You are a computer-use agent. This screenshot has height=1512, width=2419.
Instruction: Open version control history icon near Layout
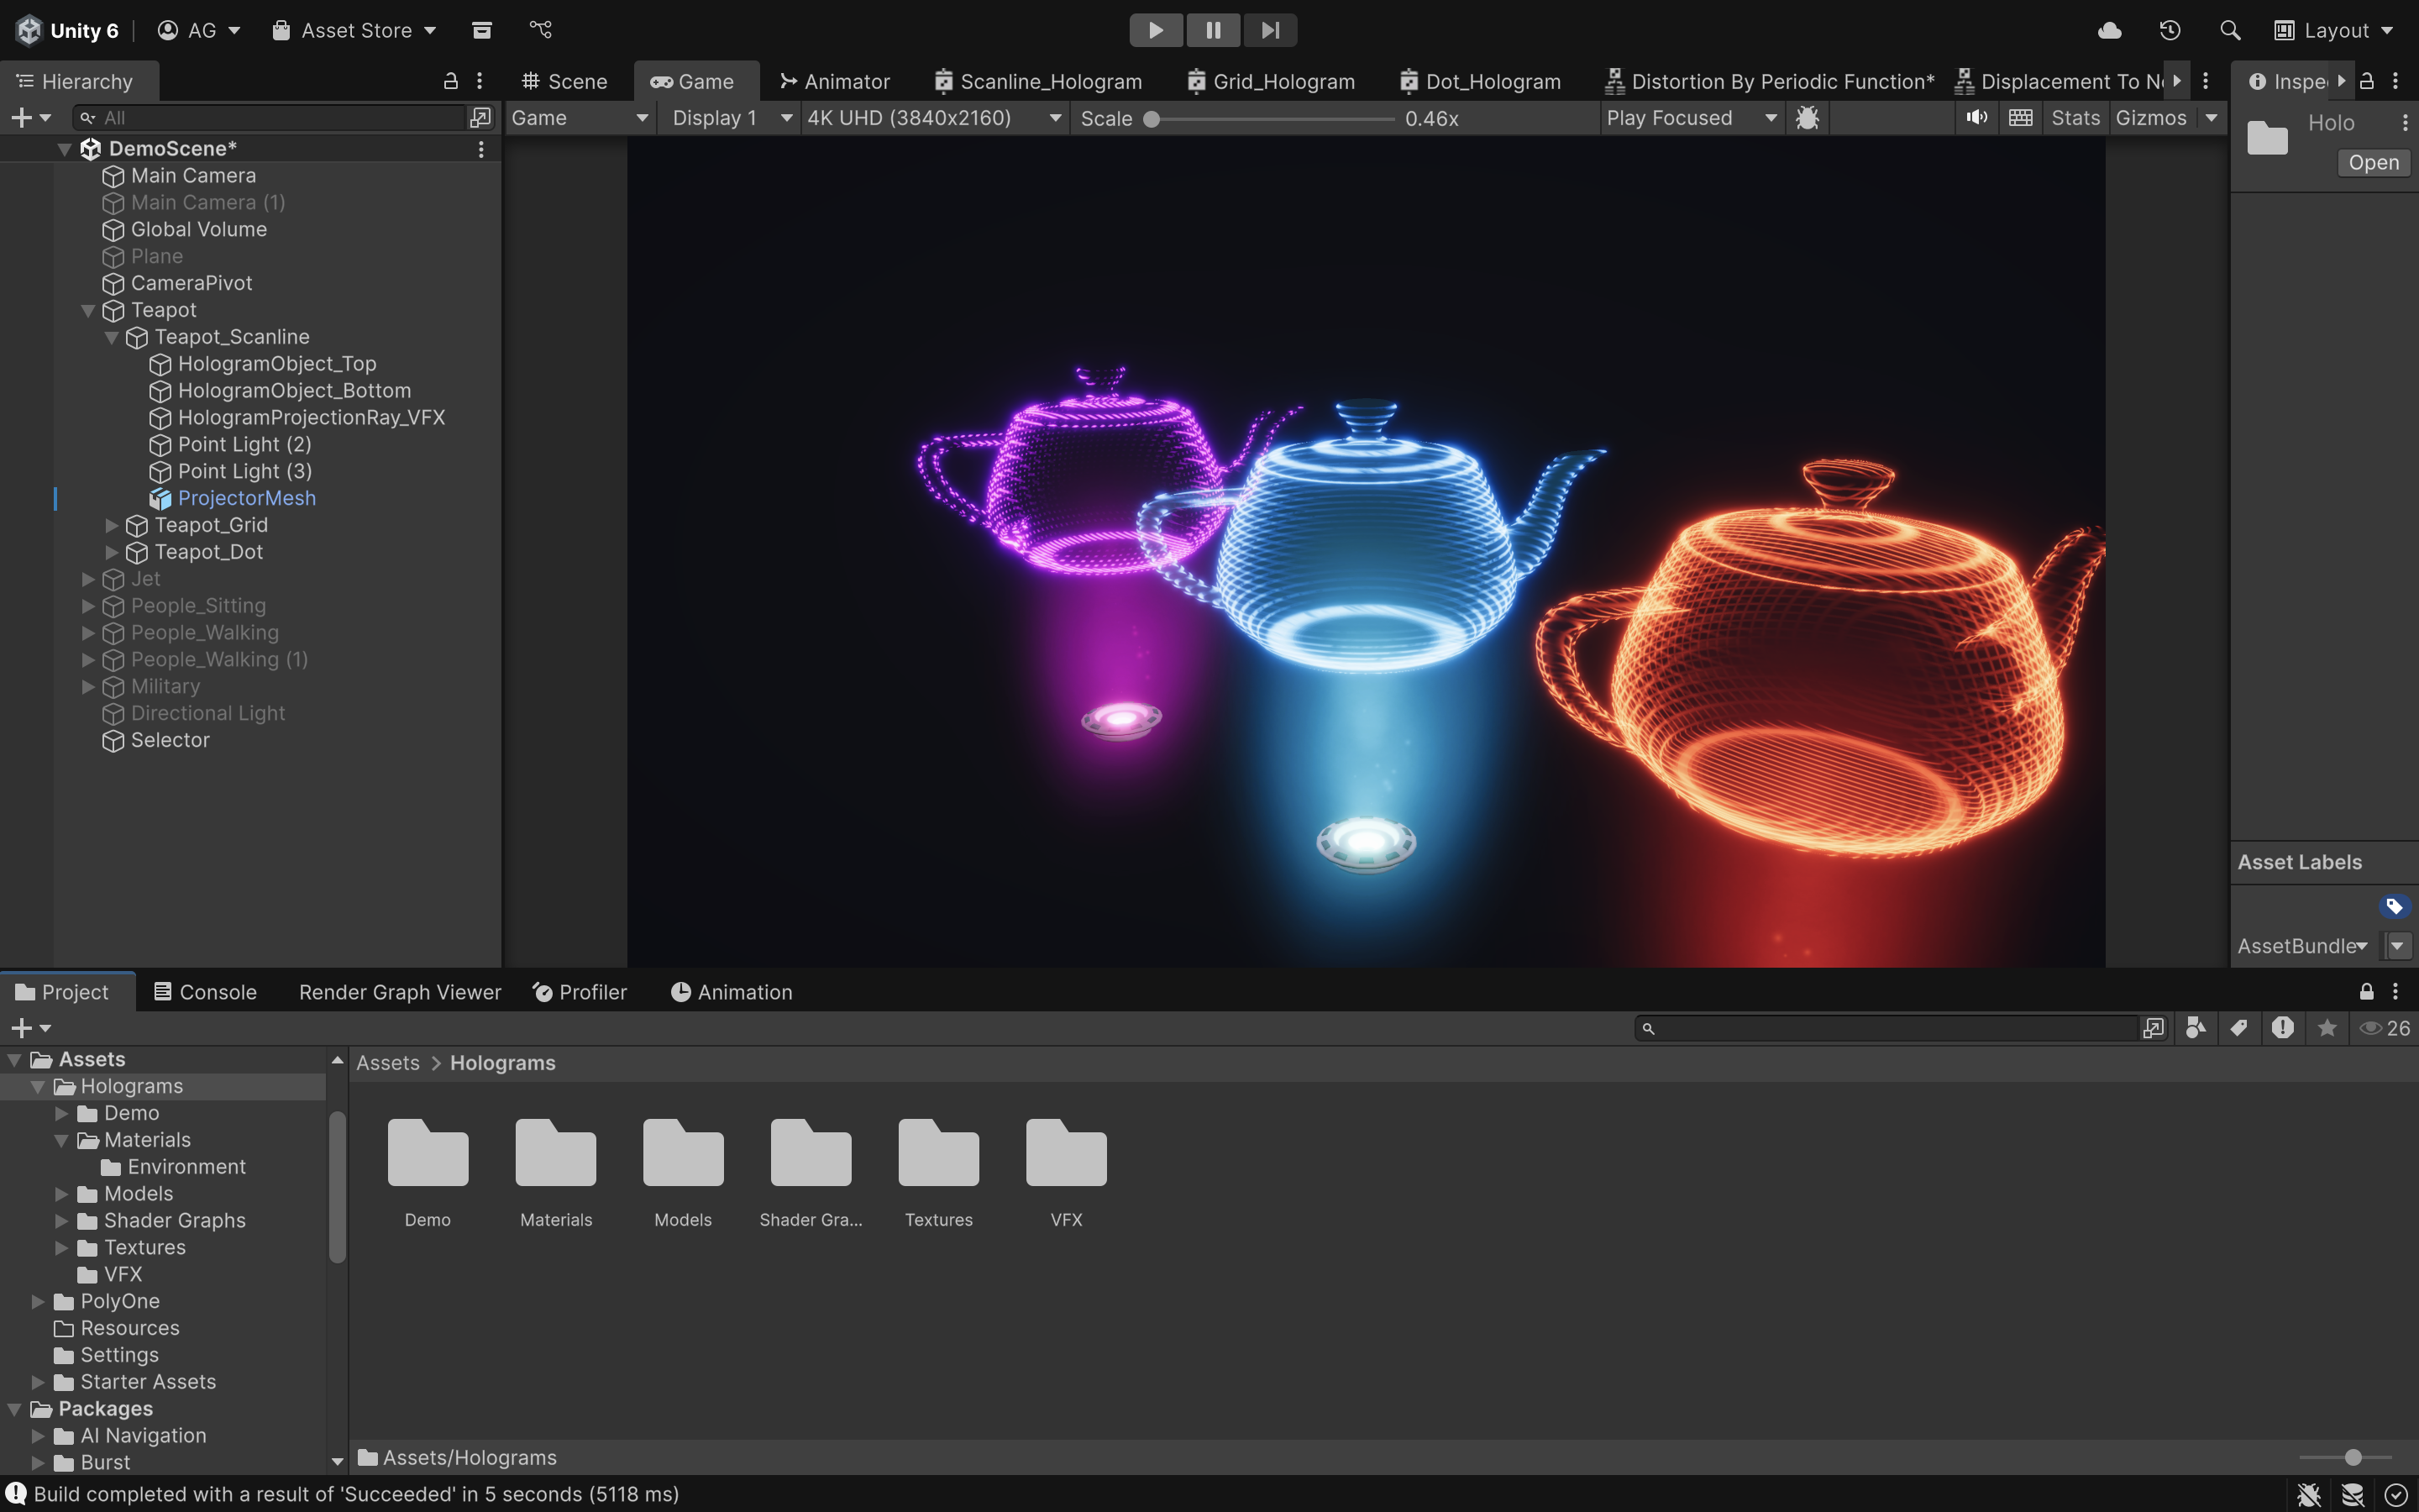(x=2170, y=29)
